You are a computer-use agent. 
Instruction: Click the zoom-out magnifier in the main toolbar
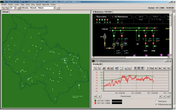click(7, 8)
